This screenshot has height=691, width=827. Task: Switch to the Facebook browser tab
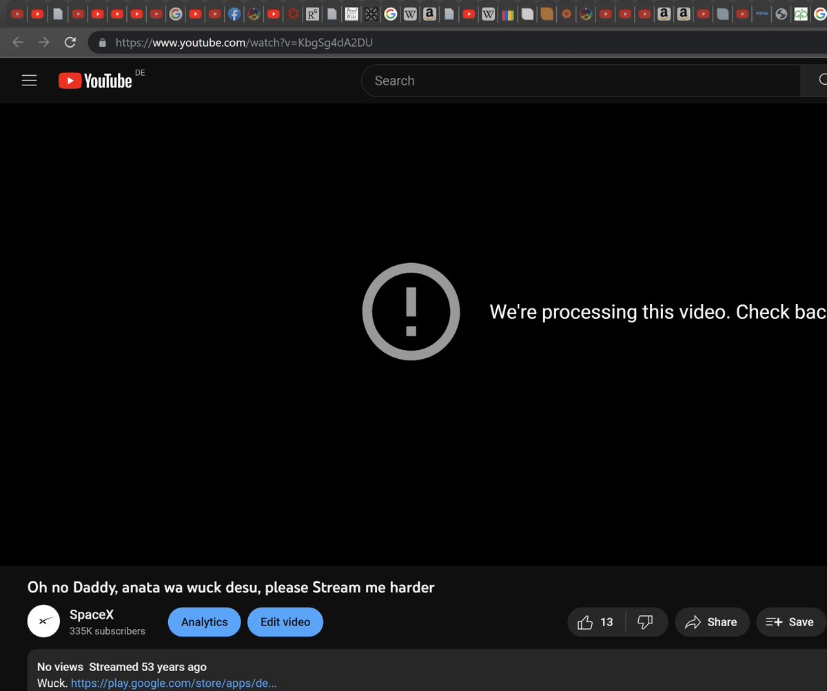tap(234, 13)
